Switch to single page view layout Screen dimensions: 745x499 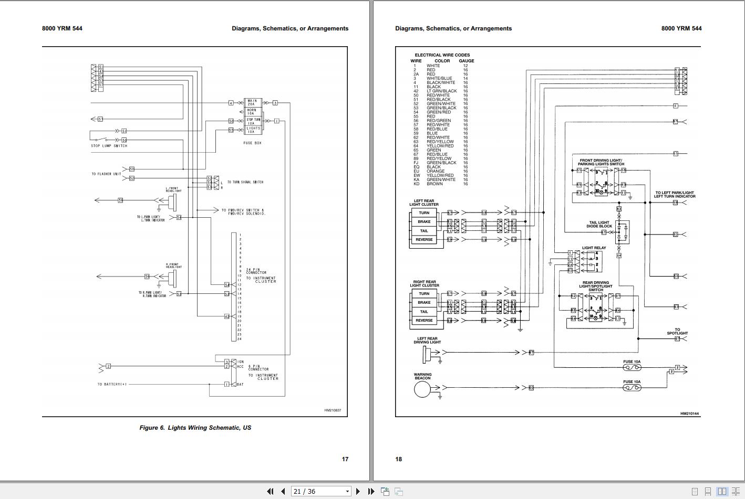click(x=695, y=492)
